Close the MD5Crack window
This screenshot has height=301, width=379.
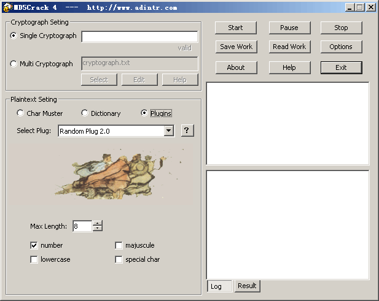click(x=371, y=7)
